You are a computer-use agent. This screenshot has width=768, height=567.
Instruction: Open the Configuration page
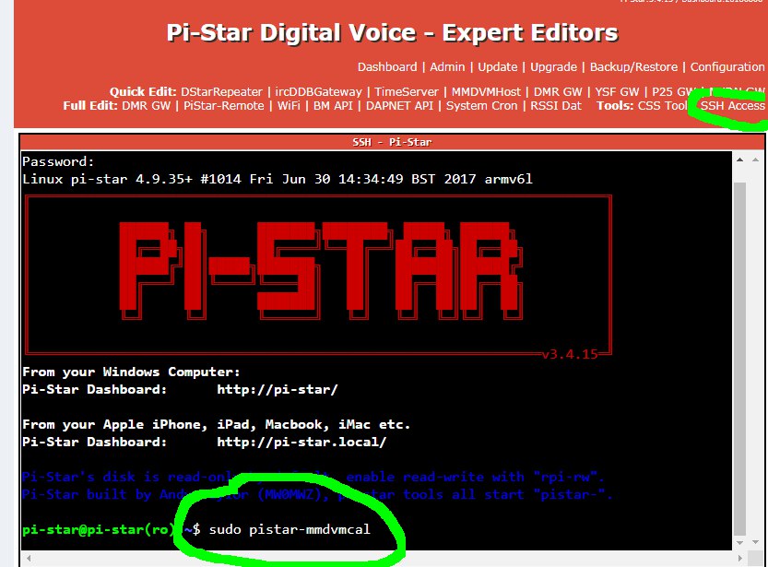coord(727,66)
